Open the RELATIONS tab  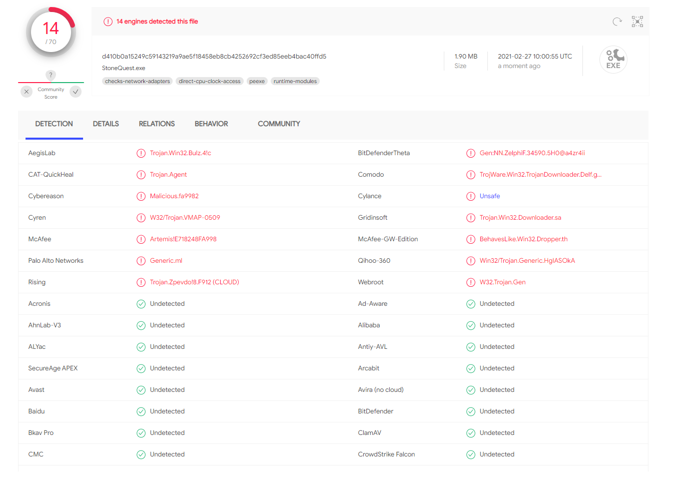click(x=157, y=124)
